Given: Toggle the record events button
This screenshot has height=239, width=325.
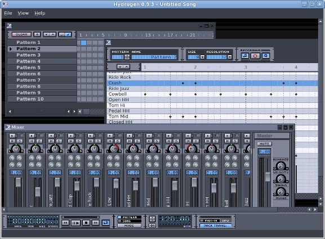Looking at the screenshot, I should click(255, 56).
